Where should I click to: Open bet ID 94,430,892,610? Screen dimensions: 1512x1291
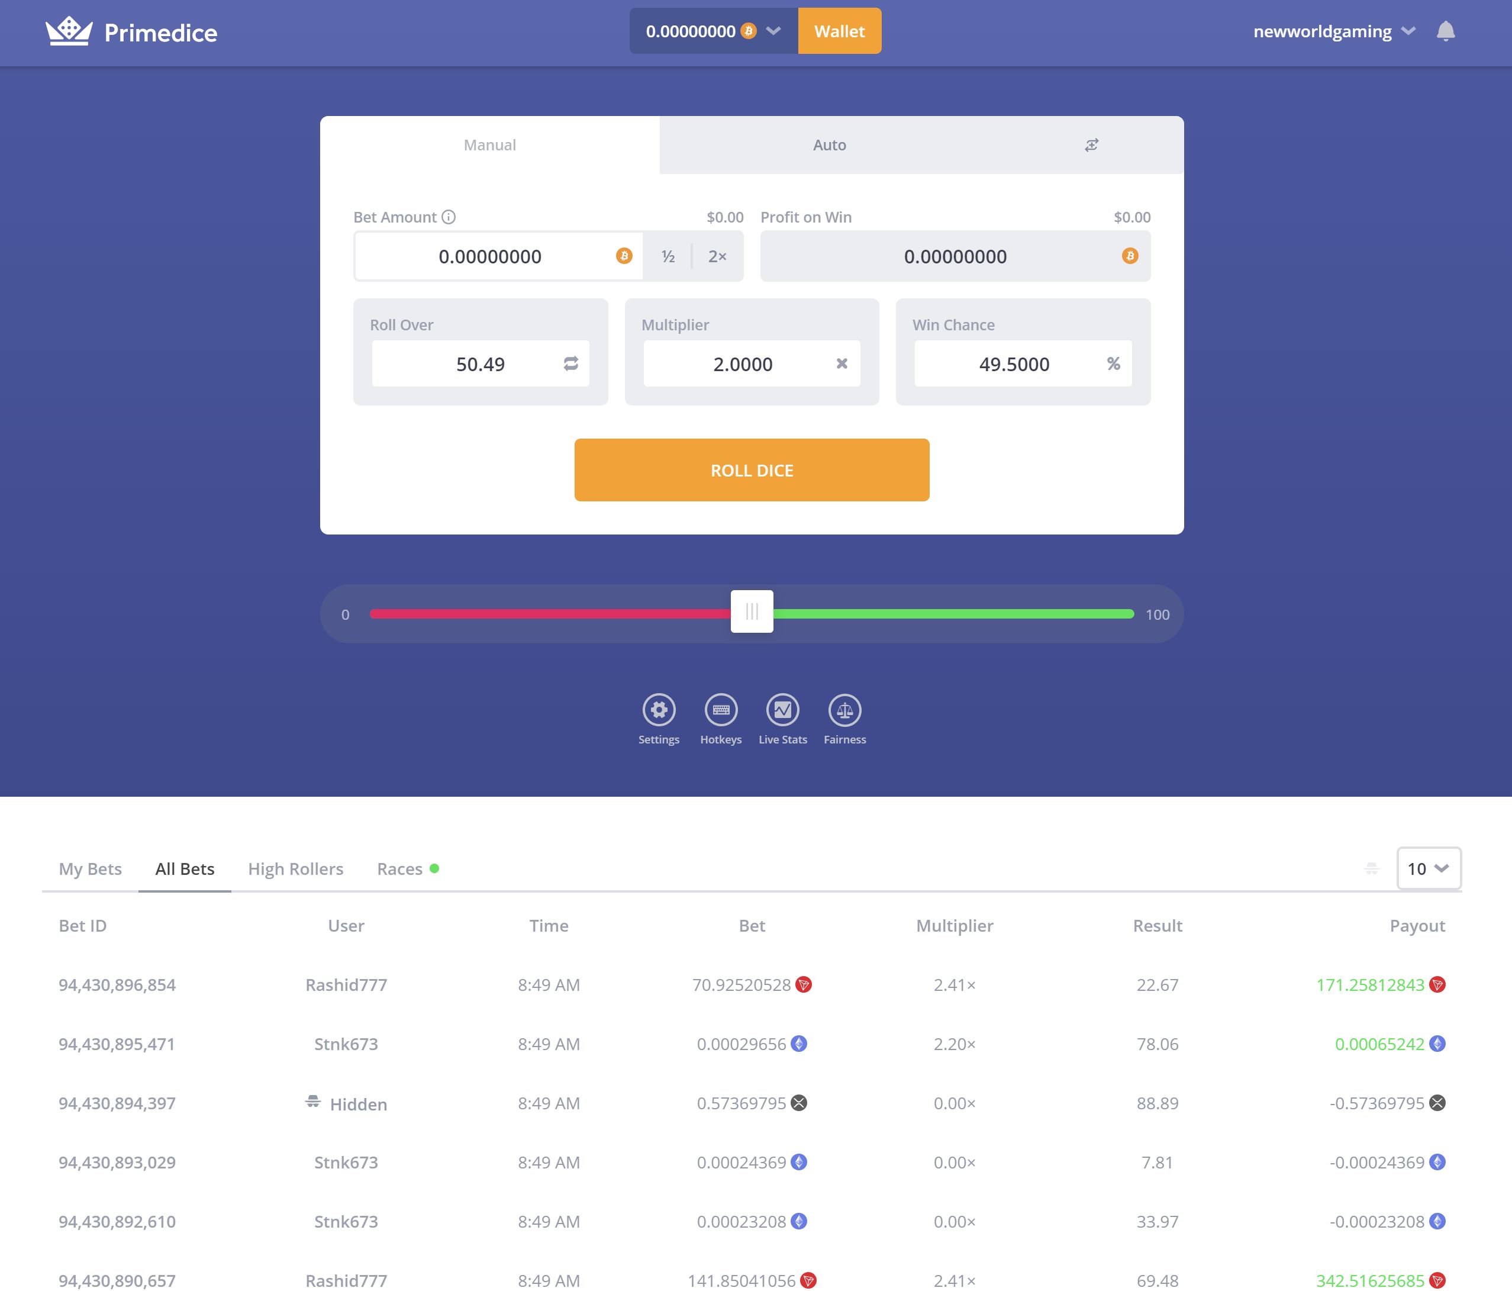117,1221
